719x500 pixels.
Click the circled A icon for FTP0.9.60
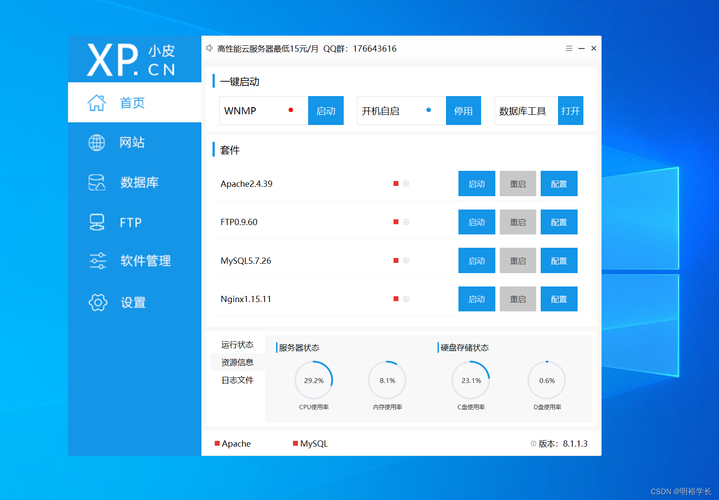pyautogui.click(x=406, y=222)
